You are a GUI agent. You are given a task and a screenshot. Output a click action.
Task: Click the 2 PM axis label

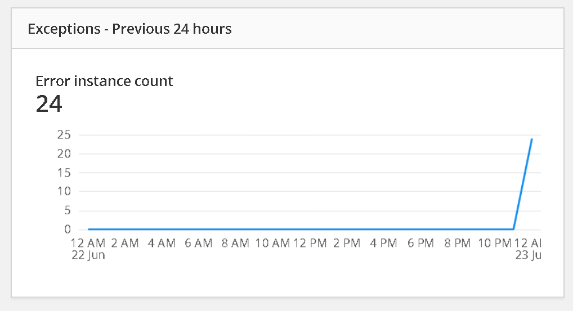(x=347, y=243)
